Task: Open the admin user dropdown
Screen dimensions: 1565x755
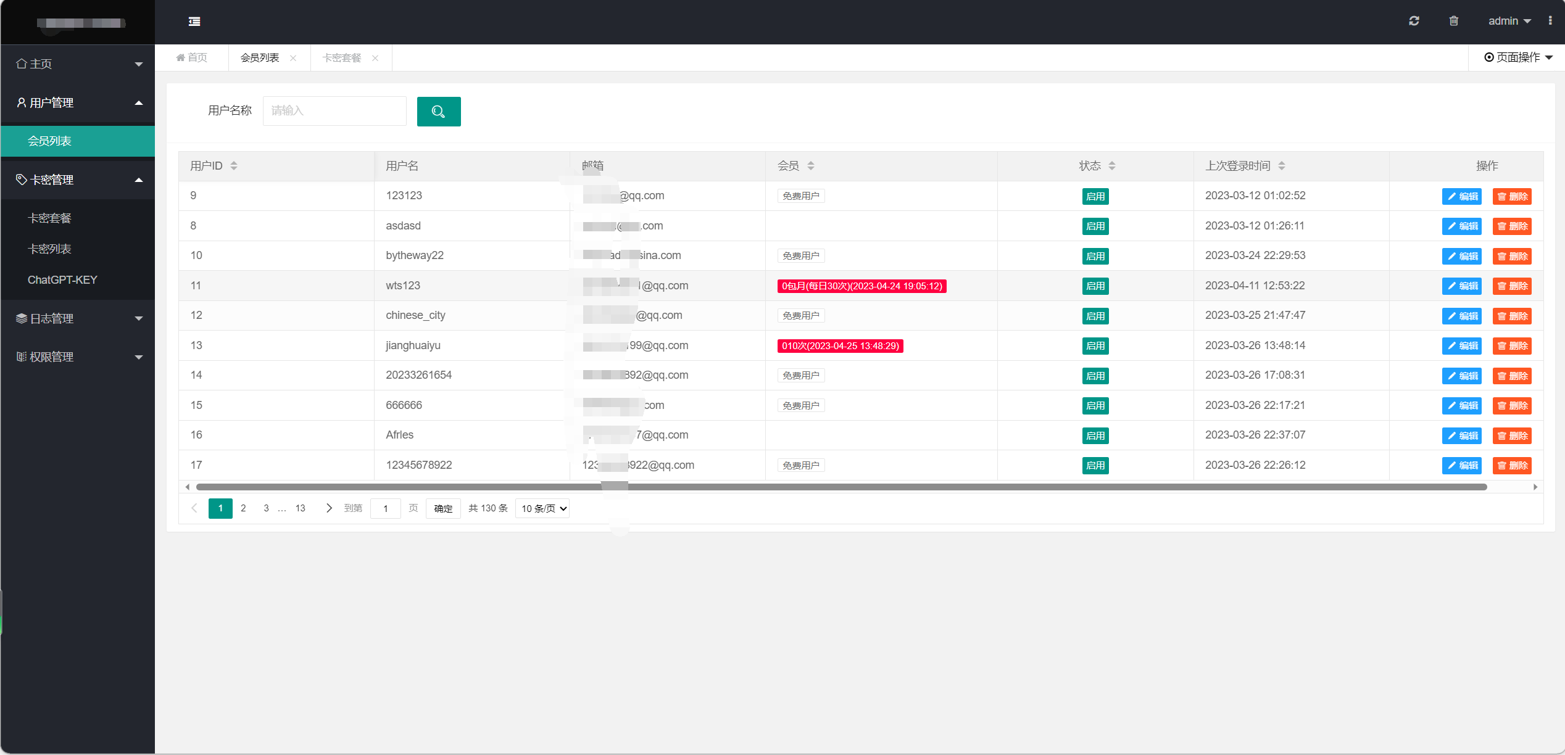Action: click(1509, 21)
